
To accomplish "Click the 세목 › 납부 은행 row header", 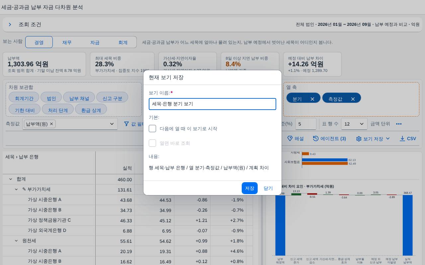I will (x=22, y=157).
